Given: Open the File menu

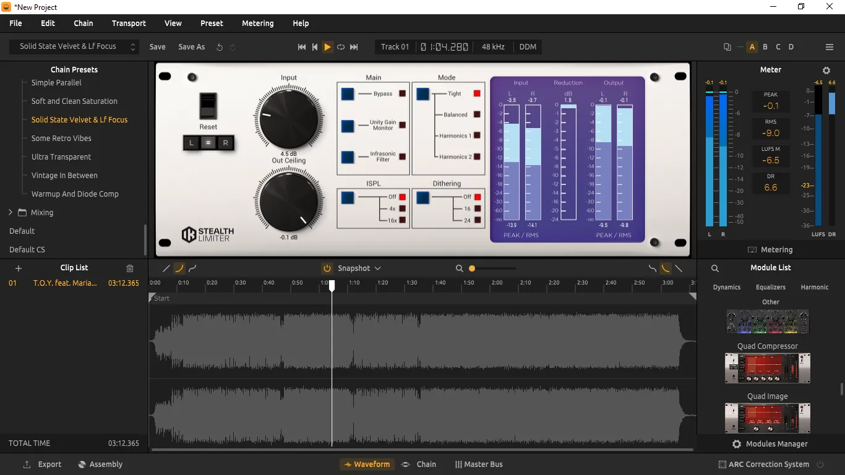Looking at the screenshot, I should 15,24.
